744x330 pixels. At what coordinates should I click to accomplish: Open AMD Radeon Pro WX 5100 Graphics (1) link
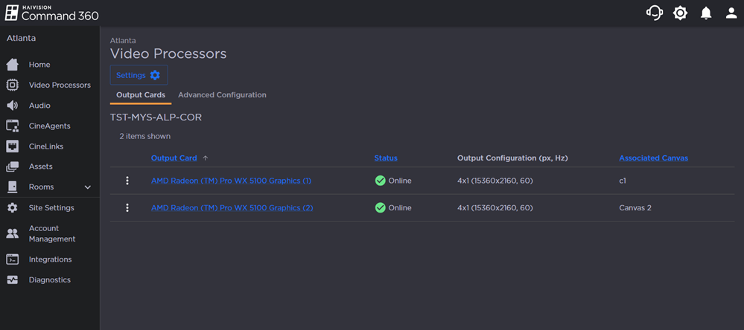[231, 181]
